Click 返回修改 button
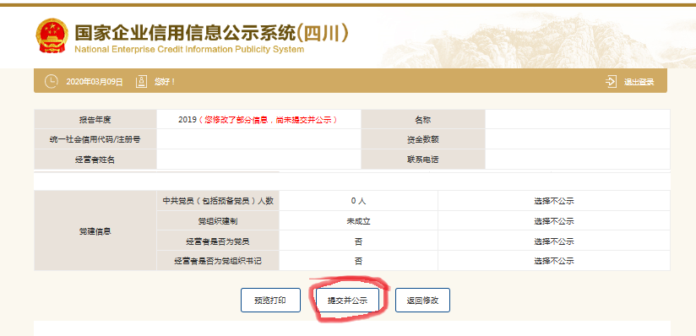Screen dimensions: 696x336 [x=422, y=300]
